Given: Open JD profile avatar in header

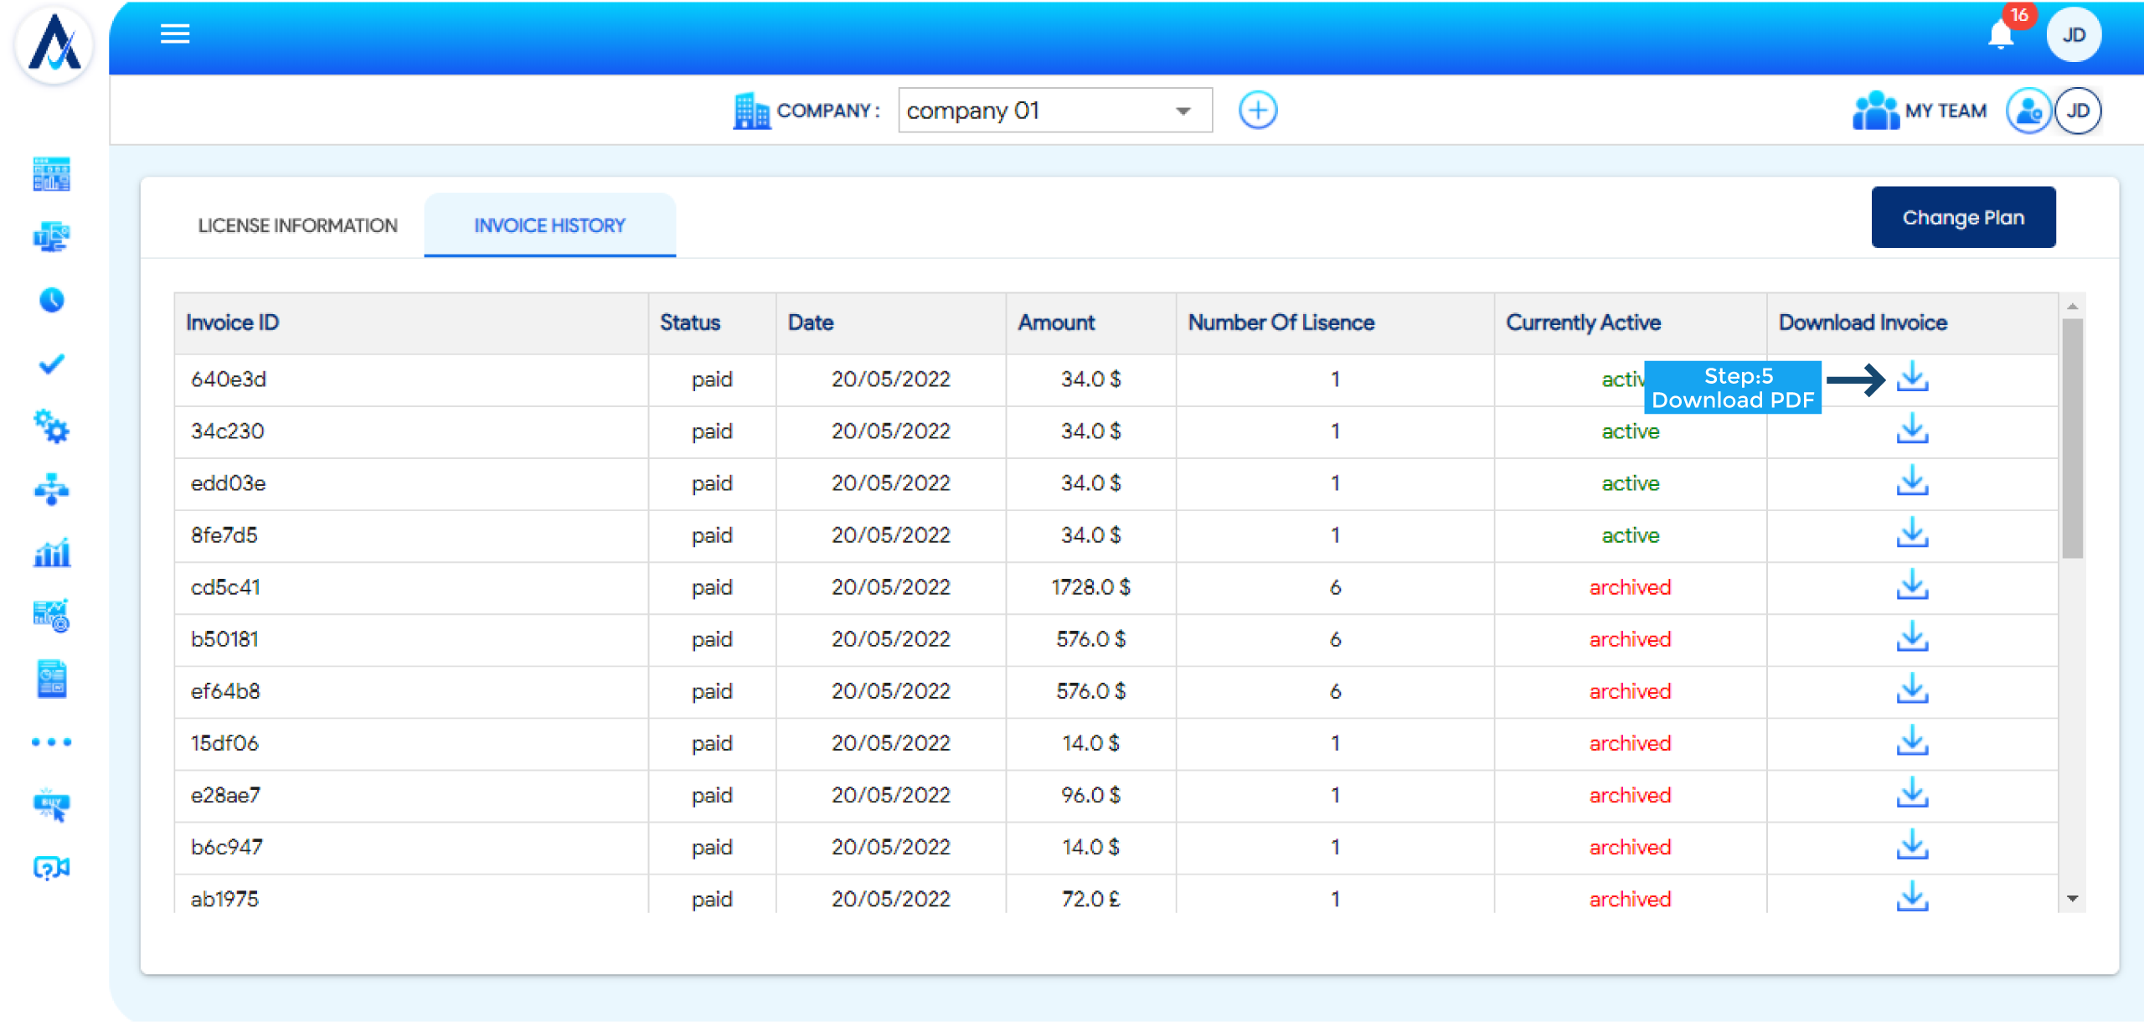Looking at the screenshot, I should point(2073,35).
